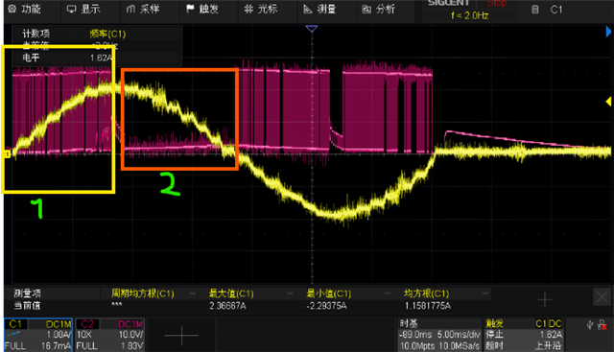This screenshot has width=614, height=352.
Task: Toggle the C2 channel box
Action: click(x=110, y=335)
